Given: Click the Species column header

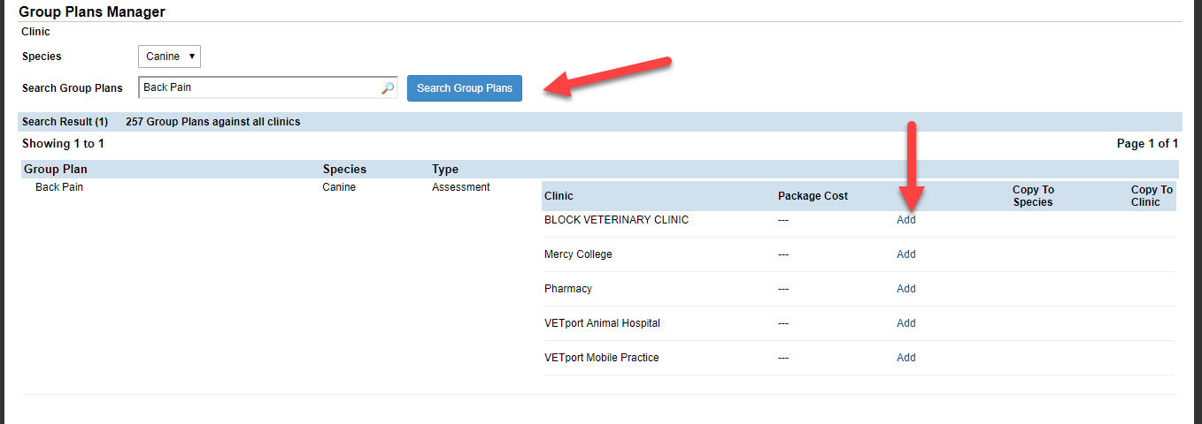Looking at the screenshot, I should (344, 170).
